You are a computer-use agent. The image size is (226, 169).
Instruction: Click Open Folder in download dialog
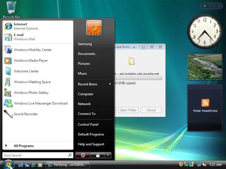(x=128, y=110)
